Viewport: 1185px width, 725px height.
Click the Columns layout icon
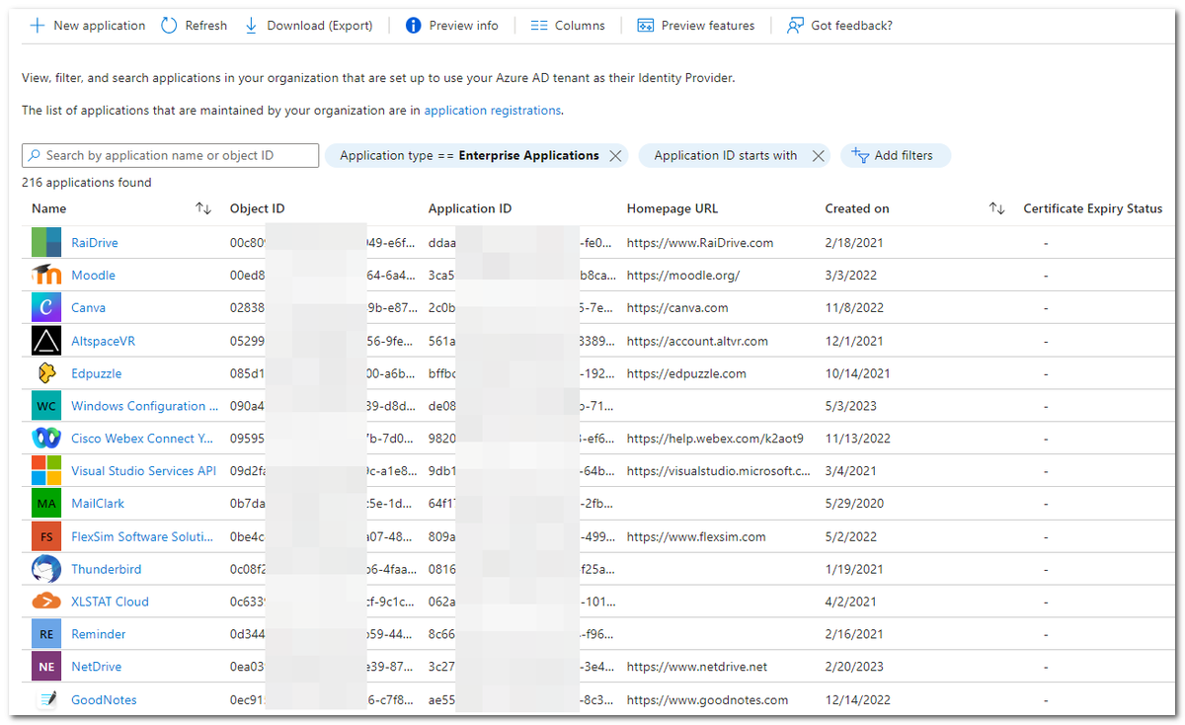(539, 26)
